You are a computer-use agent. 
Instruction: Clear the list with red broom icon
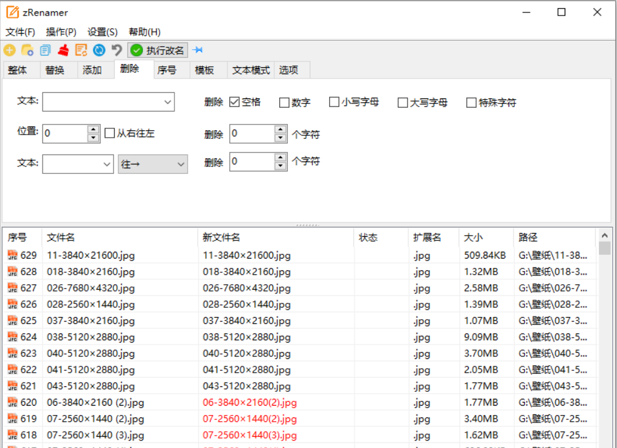(x=64, y=50)
